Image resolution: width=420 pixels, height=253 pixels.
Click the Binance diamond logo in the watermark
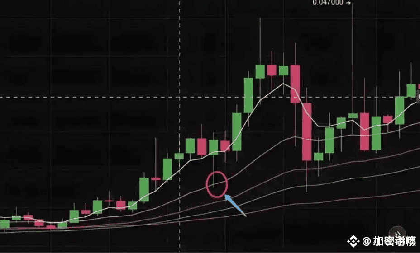click(353, 241)
